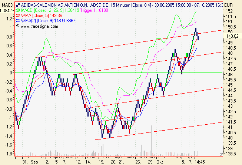The width and height of the screenshot is (242, 165).
Task: Click the '1,2' MACD axis label
Action: pyautogui.click(x=9, y=19)
